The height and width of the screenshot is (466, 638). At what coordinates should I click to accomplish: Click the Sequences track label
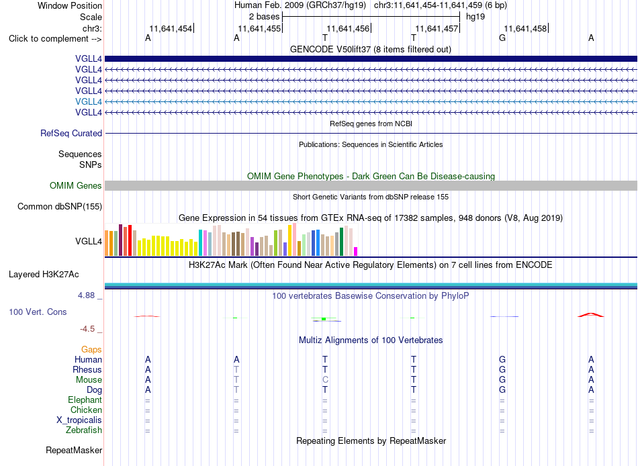click(80, 154)
